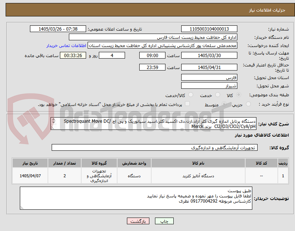Click the واحد شمارش column header
295x231 pixels.
[x=134, y=163]
